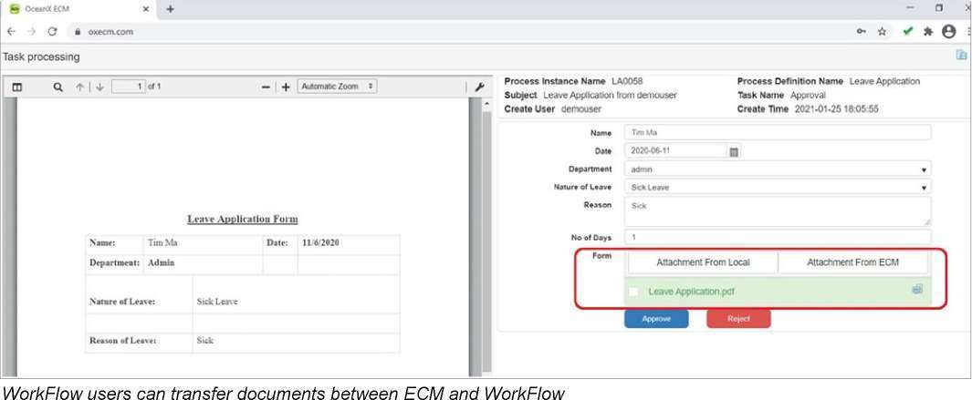
Task: Click the Reason text area
Action: tap(778, 211)
